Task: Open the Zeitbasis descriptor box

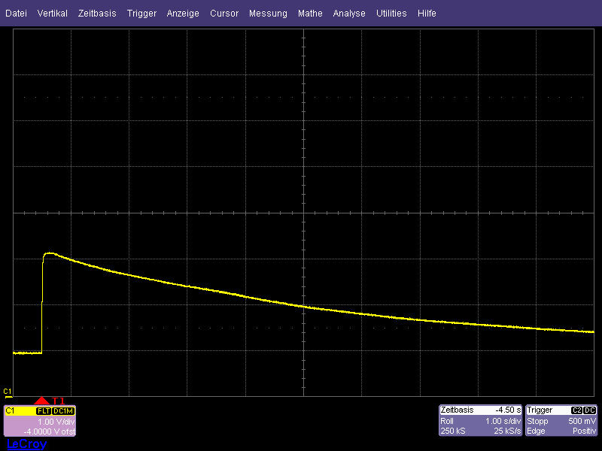Action: tap(481, 420)
